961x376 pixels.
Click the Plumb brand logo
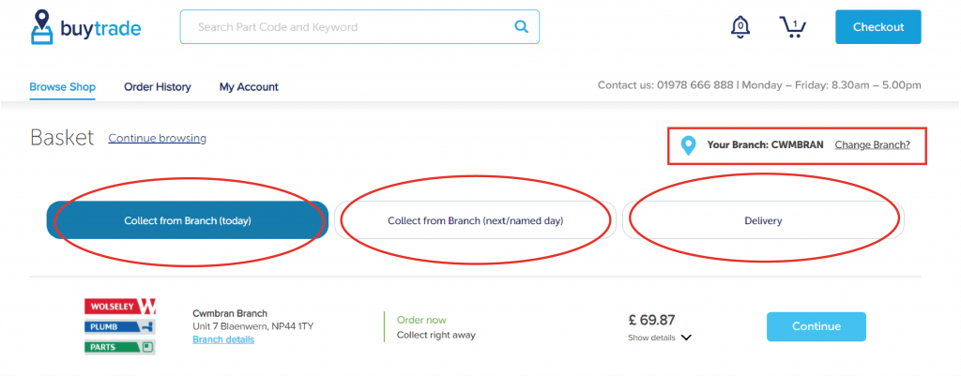point(119,326)
